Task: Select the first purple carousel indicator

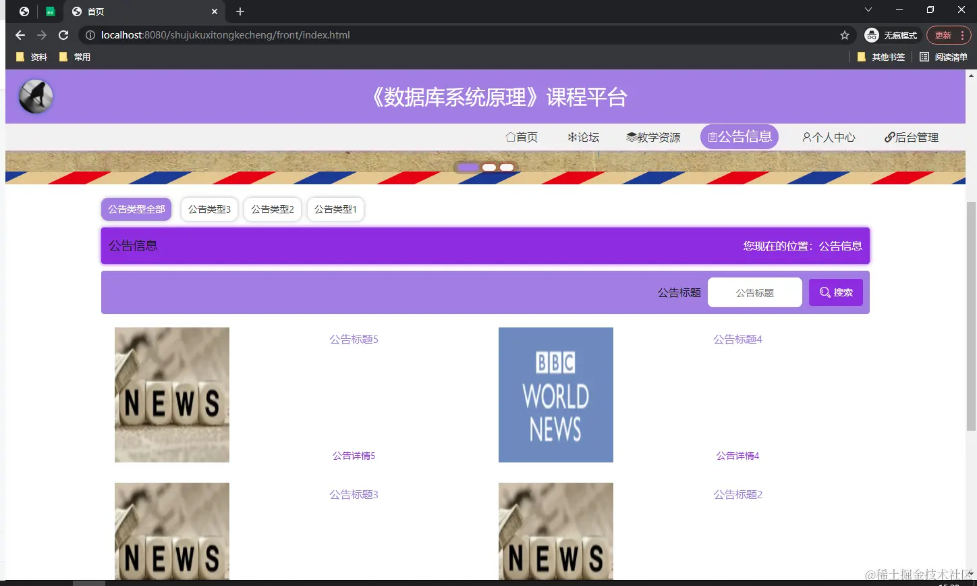Action: [467, 167]
